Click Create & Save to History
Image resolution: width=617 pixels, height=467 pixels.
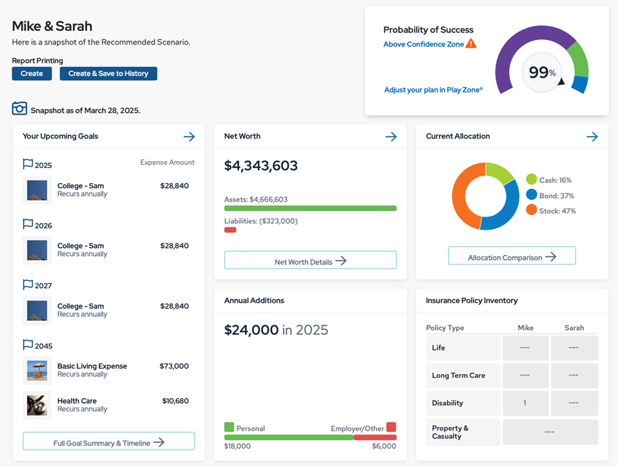pyautogui.click(x=108, y=73)
